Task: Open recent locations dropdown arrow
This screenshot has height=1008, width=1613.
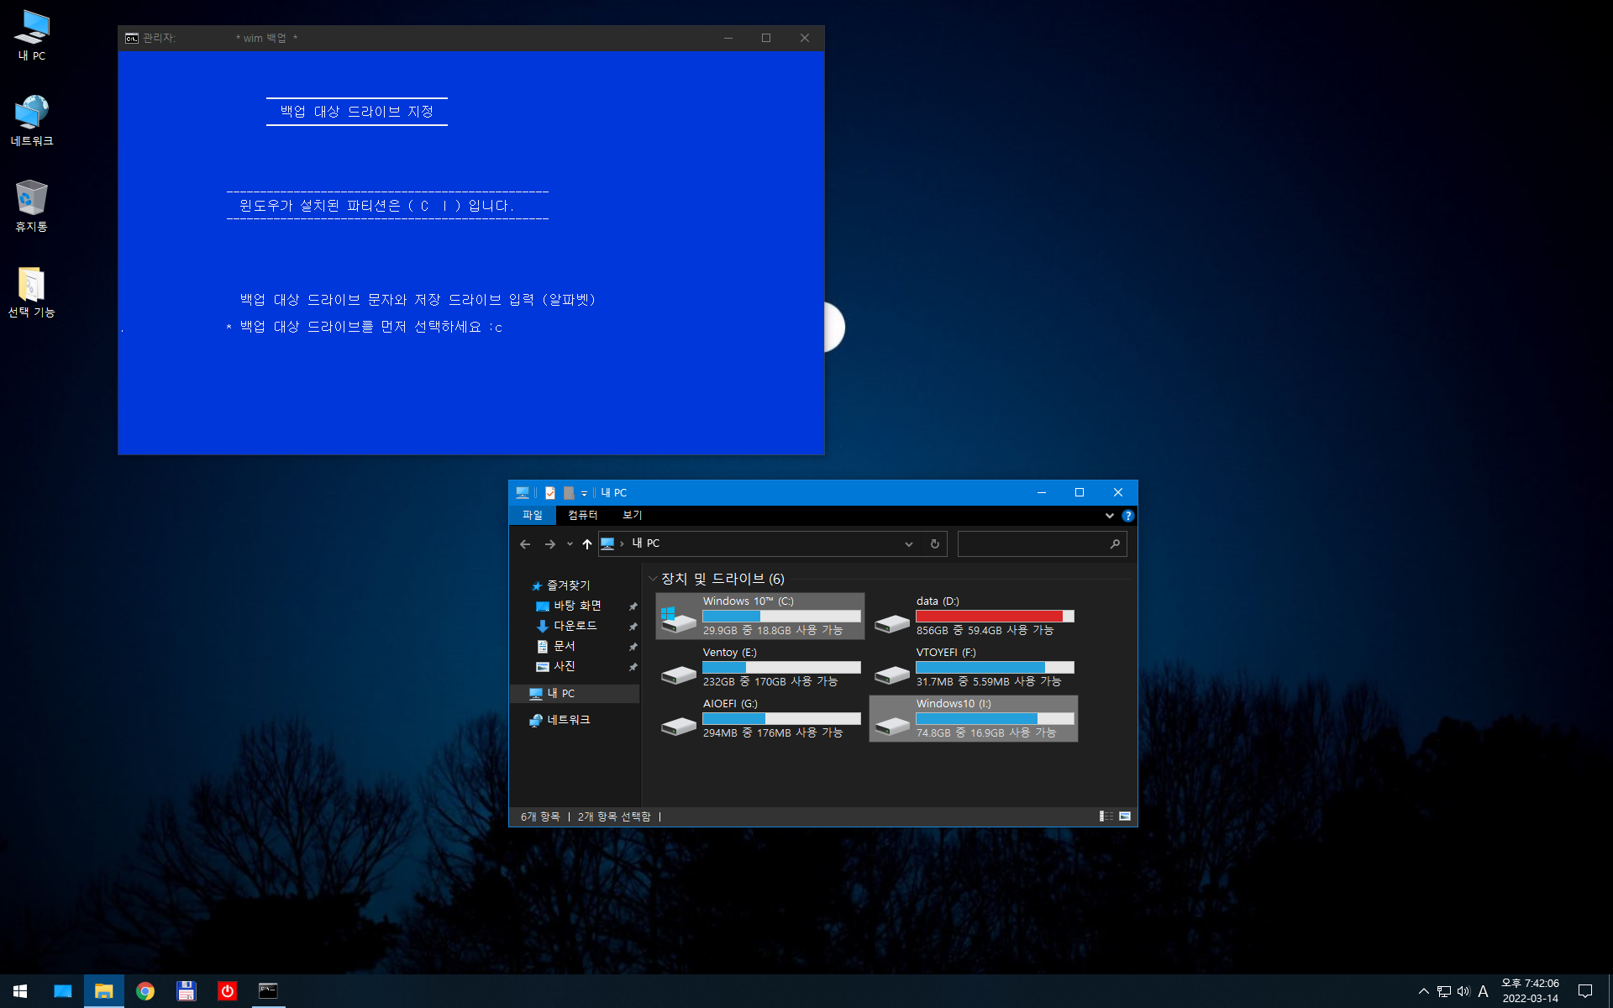Action: (570, 544)
